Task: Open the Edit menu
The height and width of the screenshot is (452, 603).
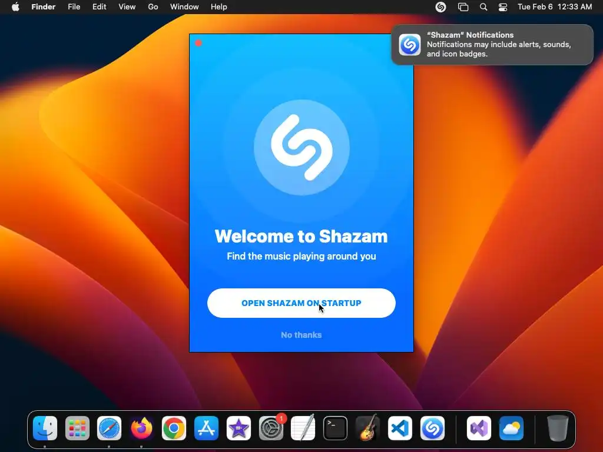Action: coord(99,7)
